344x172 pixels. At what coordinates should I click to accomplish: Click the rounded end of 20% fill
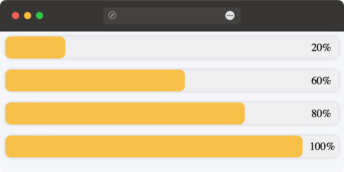coord(63,47)
